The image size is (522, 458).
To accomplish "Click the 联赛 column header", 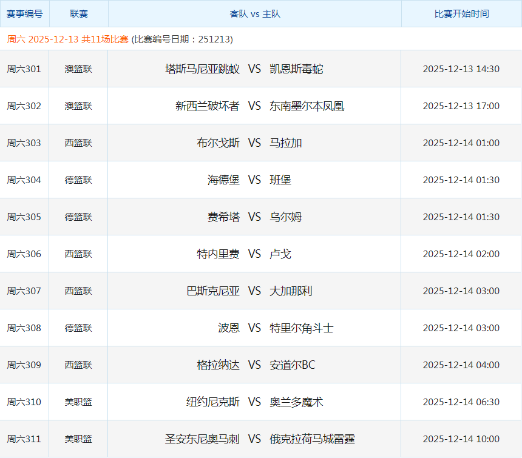I will (x=78, y=13).
